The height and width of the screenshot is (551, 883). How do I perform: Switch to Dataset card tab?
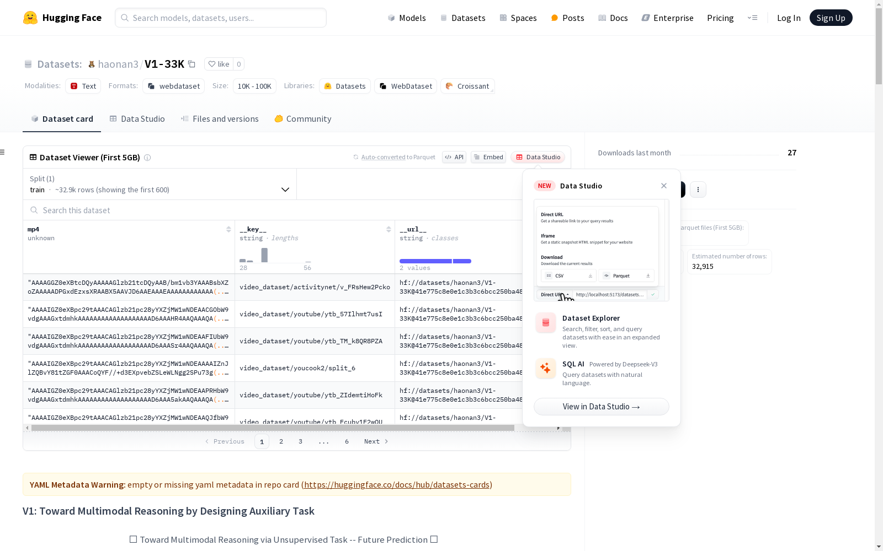coord(62,118)
